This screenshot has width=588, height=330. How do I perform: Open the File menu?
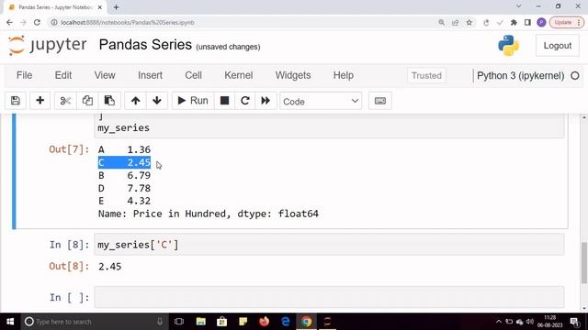pyautogui.click(x=25, y=75)
